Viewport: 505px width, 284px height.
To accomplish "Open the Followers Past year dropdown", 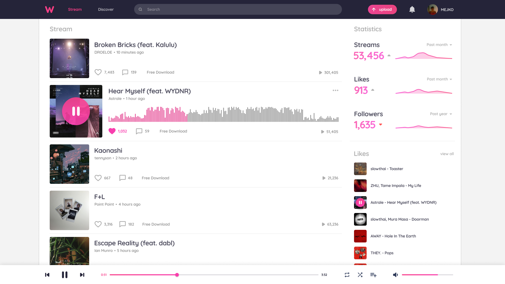I will pyautogui.click(x=441, y=114).
